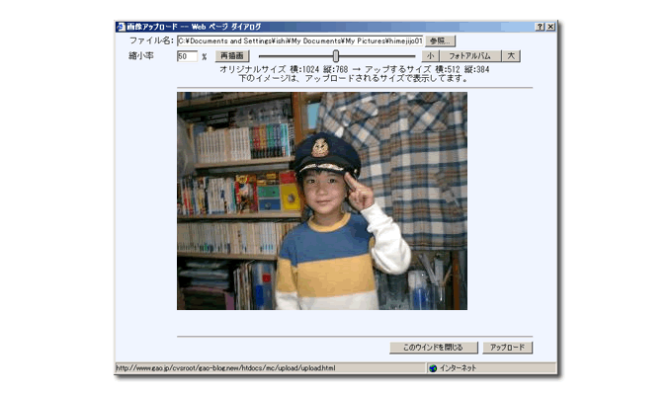Choose the フォトアルバム size preset
The height and width of the screenshot is (395, 672).
[x=470, y=56]
